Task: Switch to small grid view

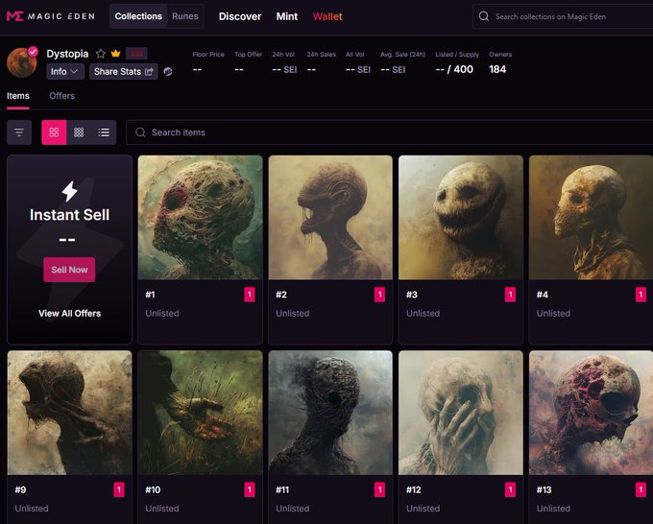Action: (79, 132)
